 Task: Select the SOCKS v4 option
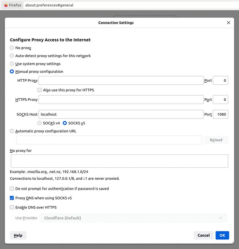pyautogui.click(x=40, y=123)
